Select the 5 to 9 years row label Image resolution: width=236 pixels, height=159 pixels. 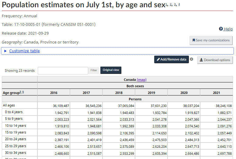point(14,119)
